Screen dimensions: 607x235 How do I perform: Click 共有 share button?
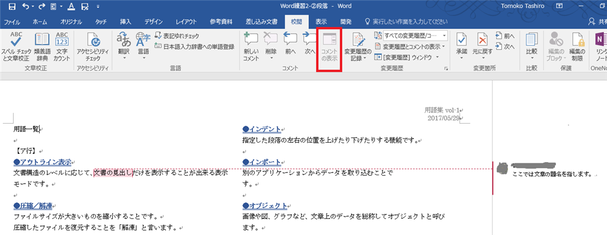598,22
